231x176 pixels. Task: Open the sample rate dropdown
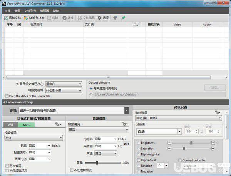tap(105, 146)
